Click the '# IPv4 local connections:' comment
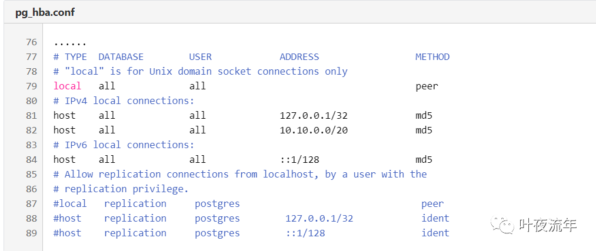Image resolution: width=596 pixels, height=251 pixels. pyautogui.click(x=124, y=101)
